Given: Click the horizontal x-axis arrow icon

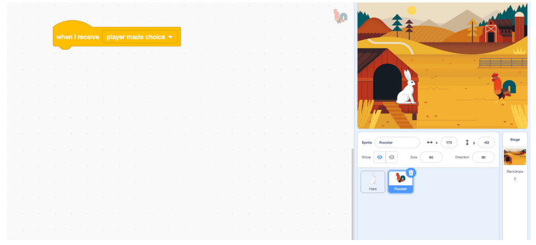Looking at the screenshot, I should (429, 143).
